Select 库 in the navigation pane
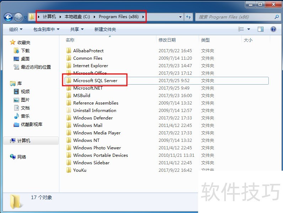This screenshot has width=283, height=213. click(16, 84)
